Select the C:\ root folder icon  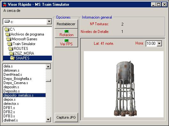click(7, 29)
